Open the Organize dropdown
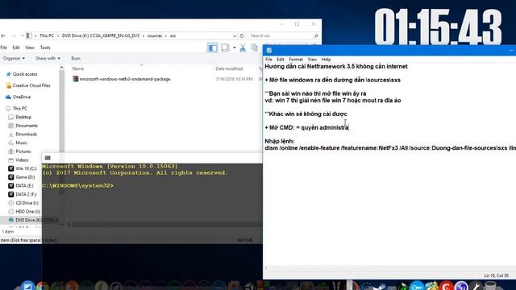Screen dimensions: 516x290 tap(14, 58)
